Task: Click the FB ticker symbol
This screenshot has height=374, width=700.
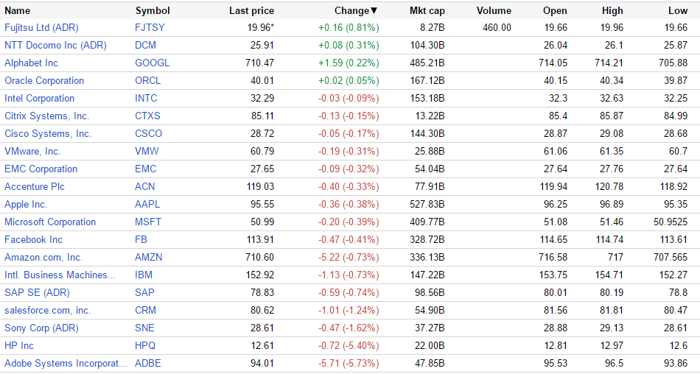Action: click(x=141, y=239)
